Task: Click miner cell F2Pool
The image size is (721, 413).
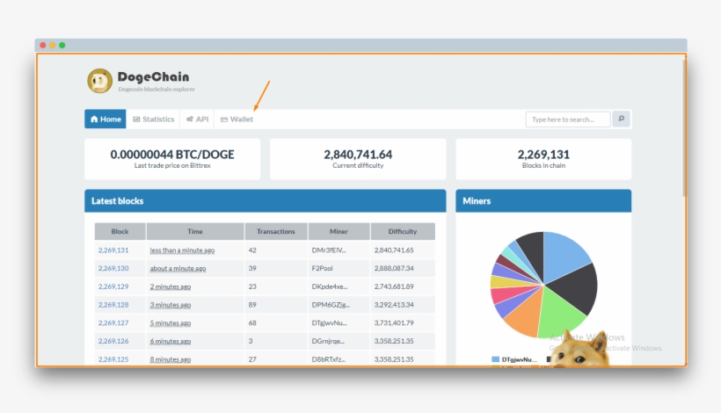Action: (x=322, y=268)
